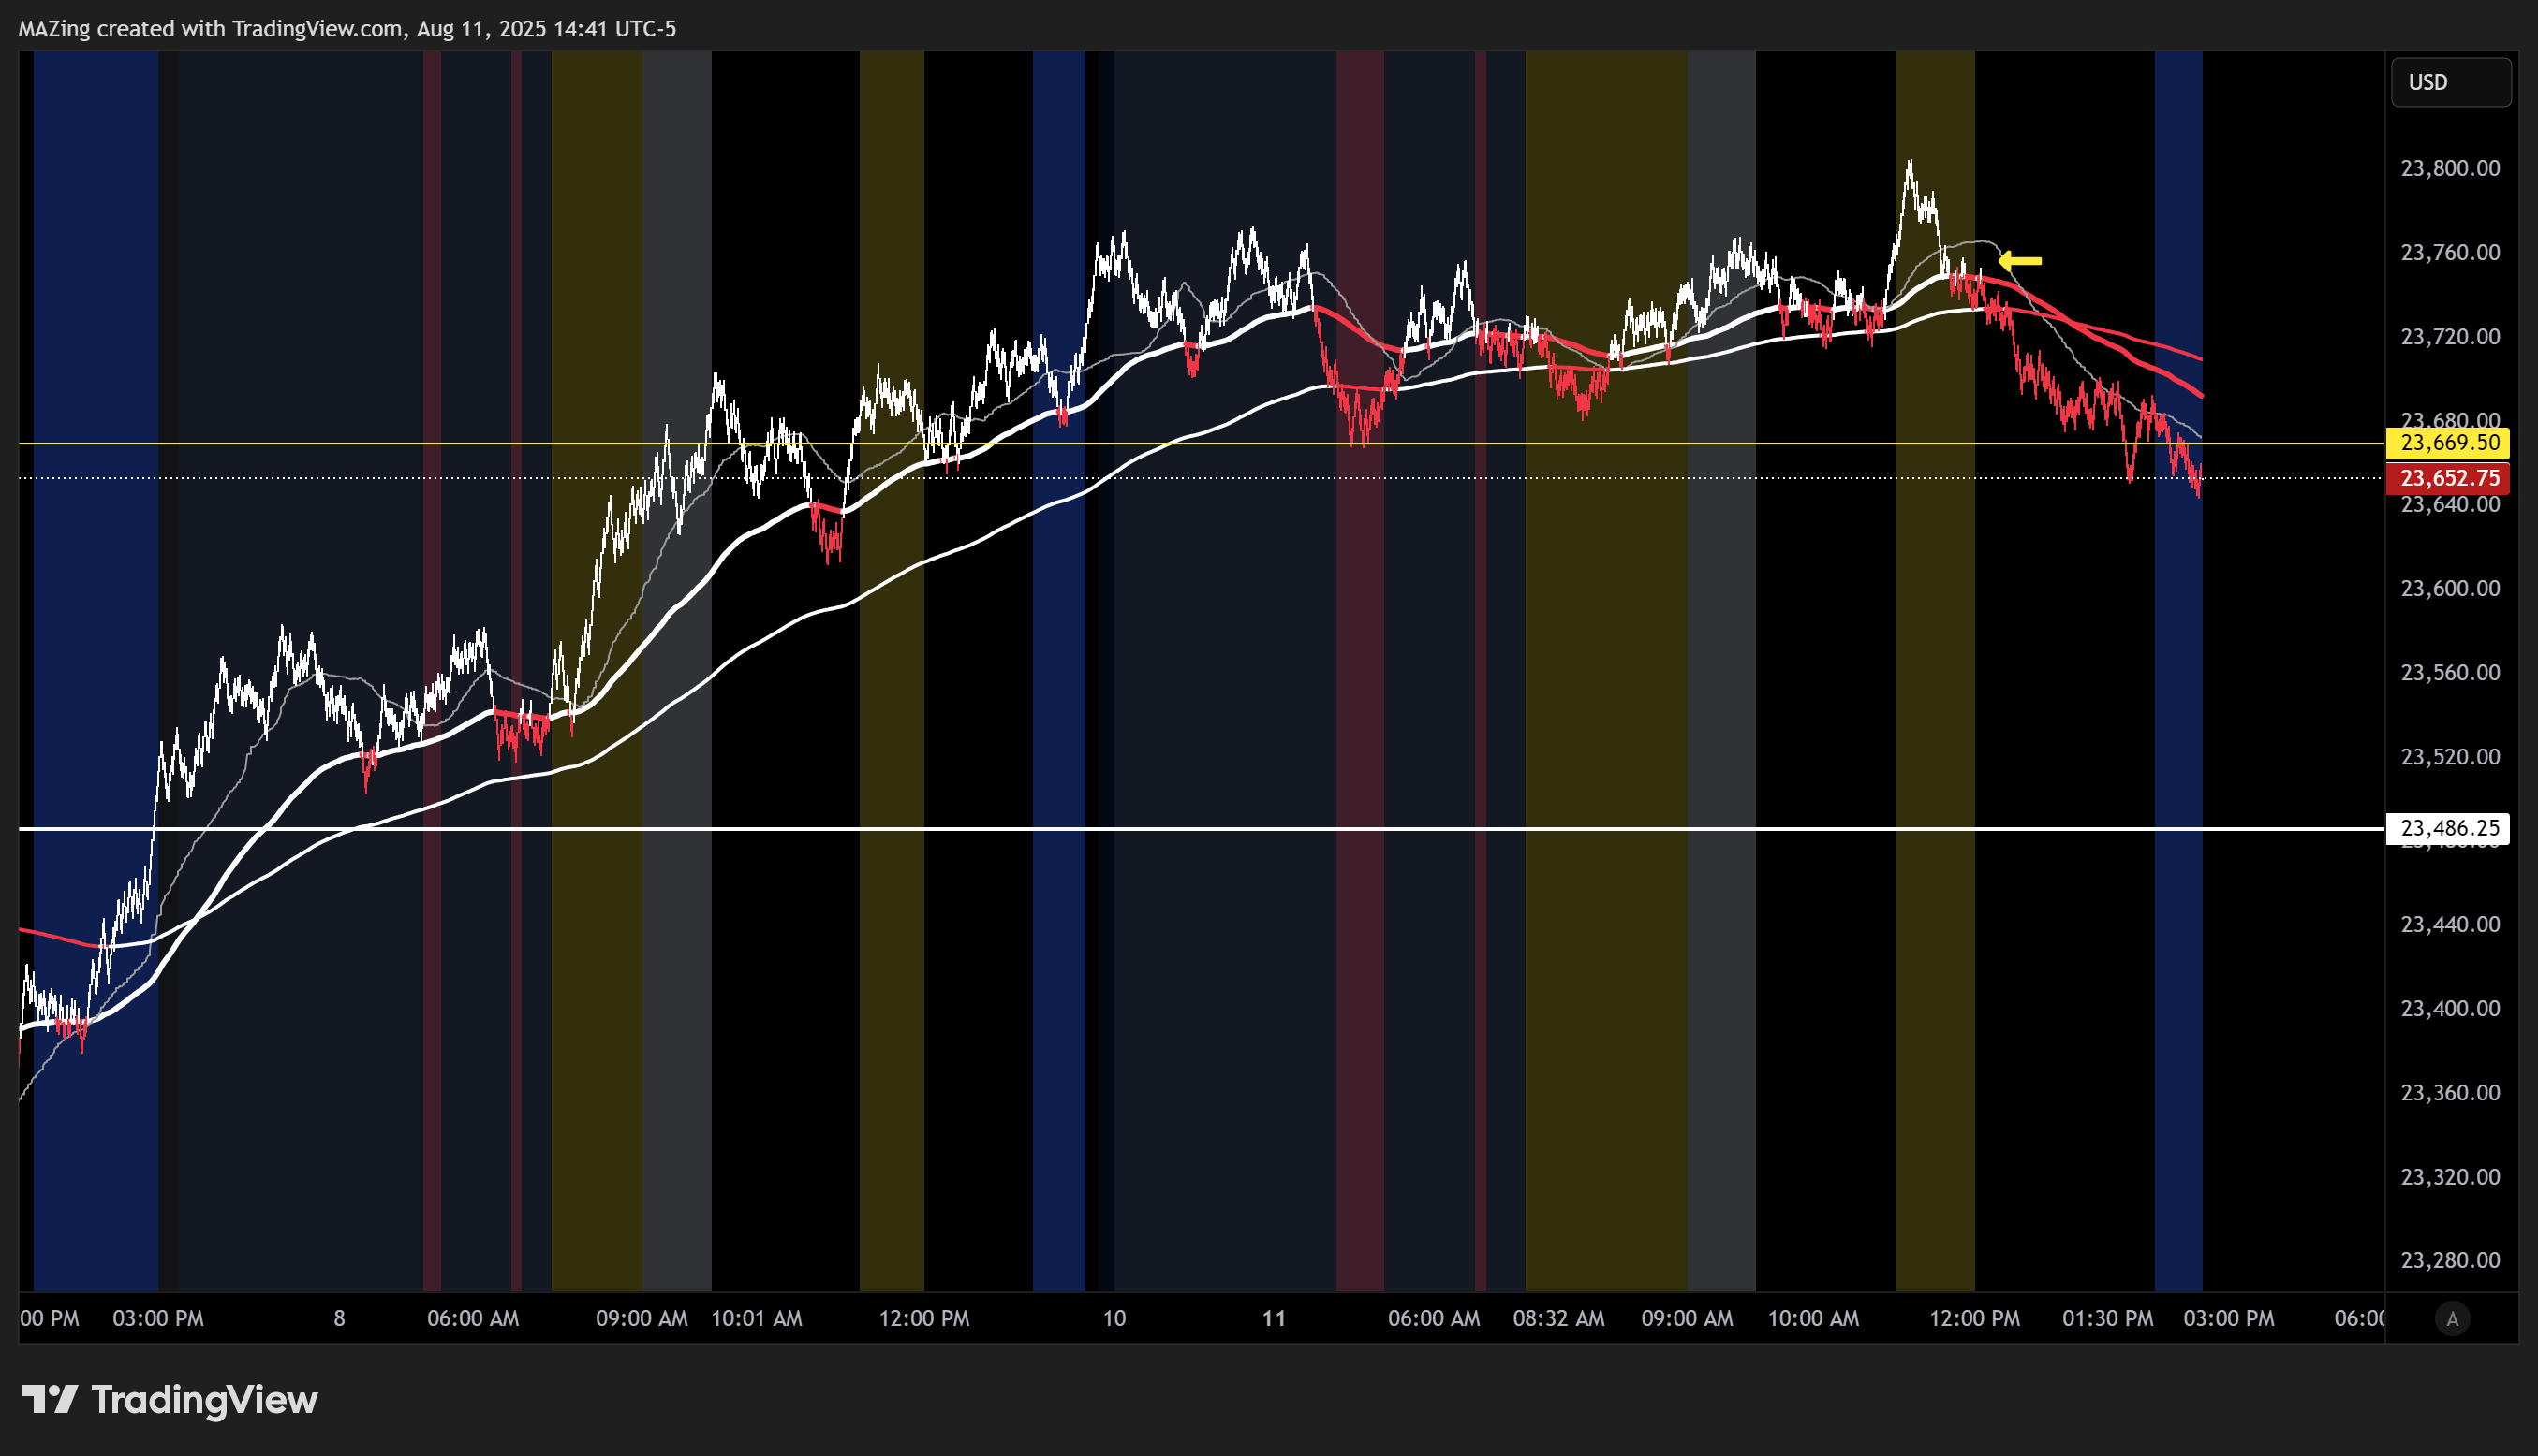The width and height of the screenshot is (2538, 1456).
Task: Click the 23,800.00 price axis label
Action: pos(2450,168)
